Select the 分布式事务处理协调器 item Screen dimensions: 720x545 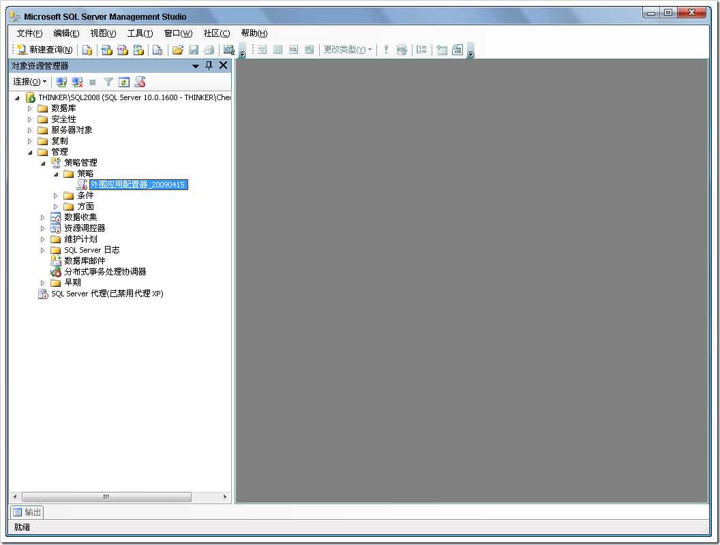[x=105, y=272]
